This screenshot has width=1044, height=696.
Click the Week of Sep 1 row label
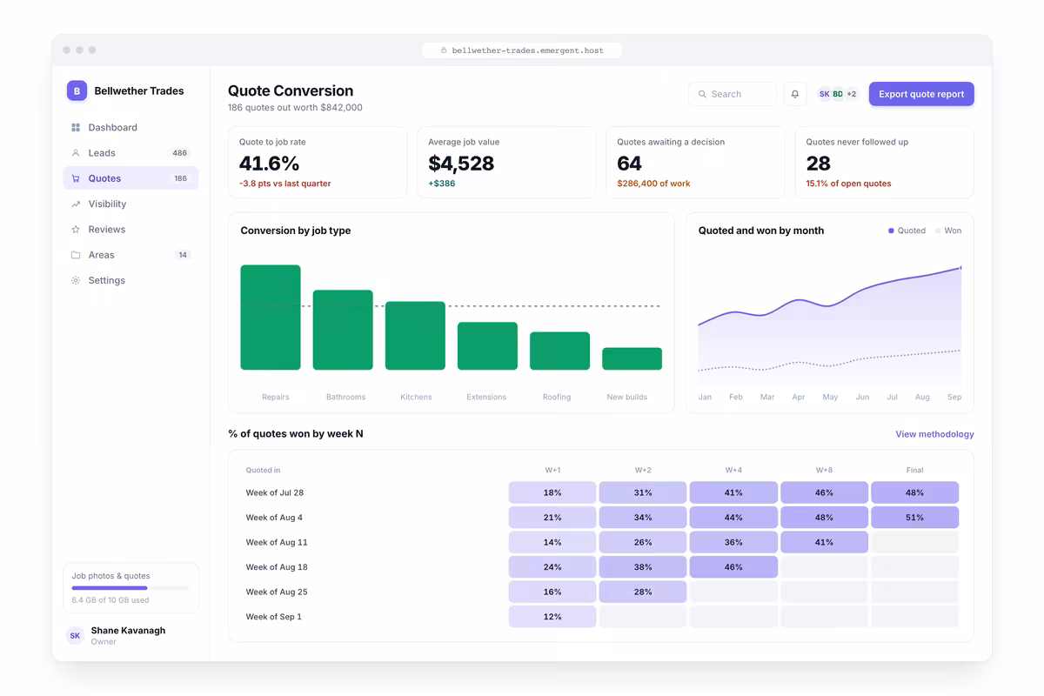click(274, 617)
